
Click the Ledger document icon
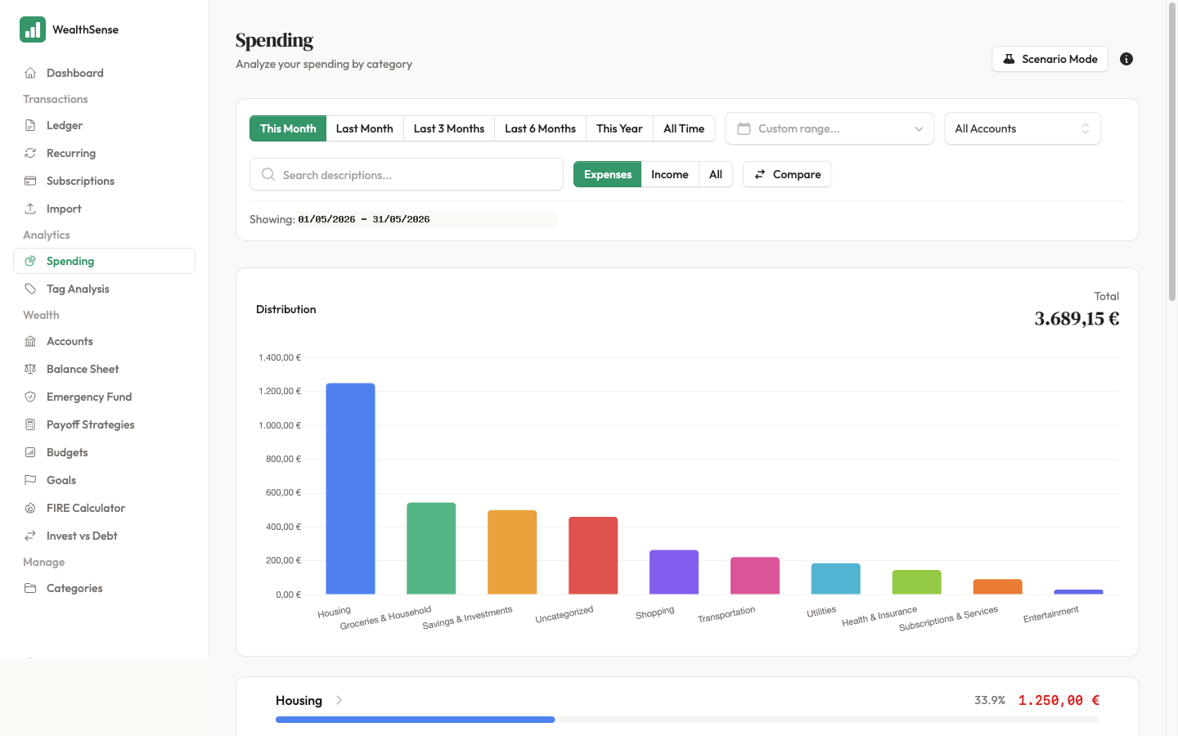(x=30, y=125)
